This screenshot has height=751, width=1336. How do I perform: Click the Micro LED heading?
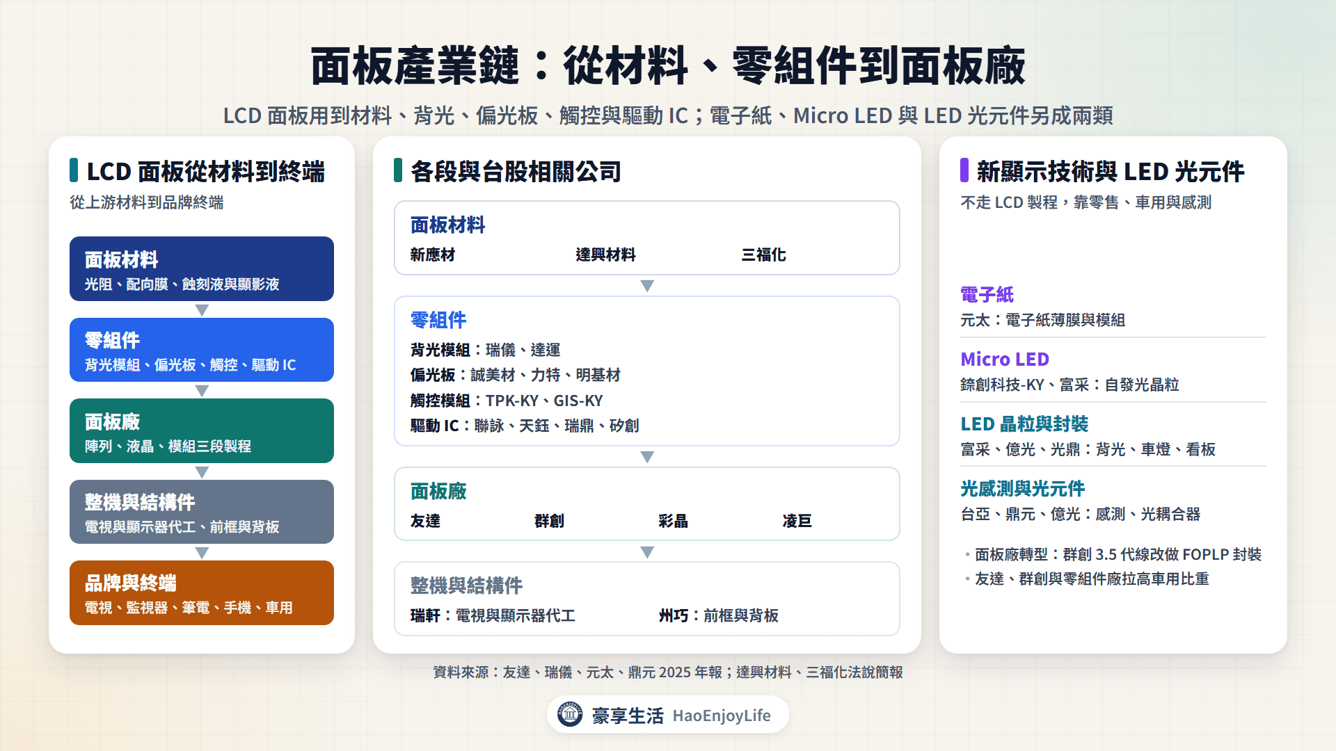pos(1004,360)
